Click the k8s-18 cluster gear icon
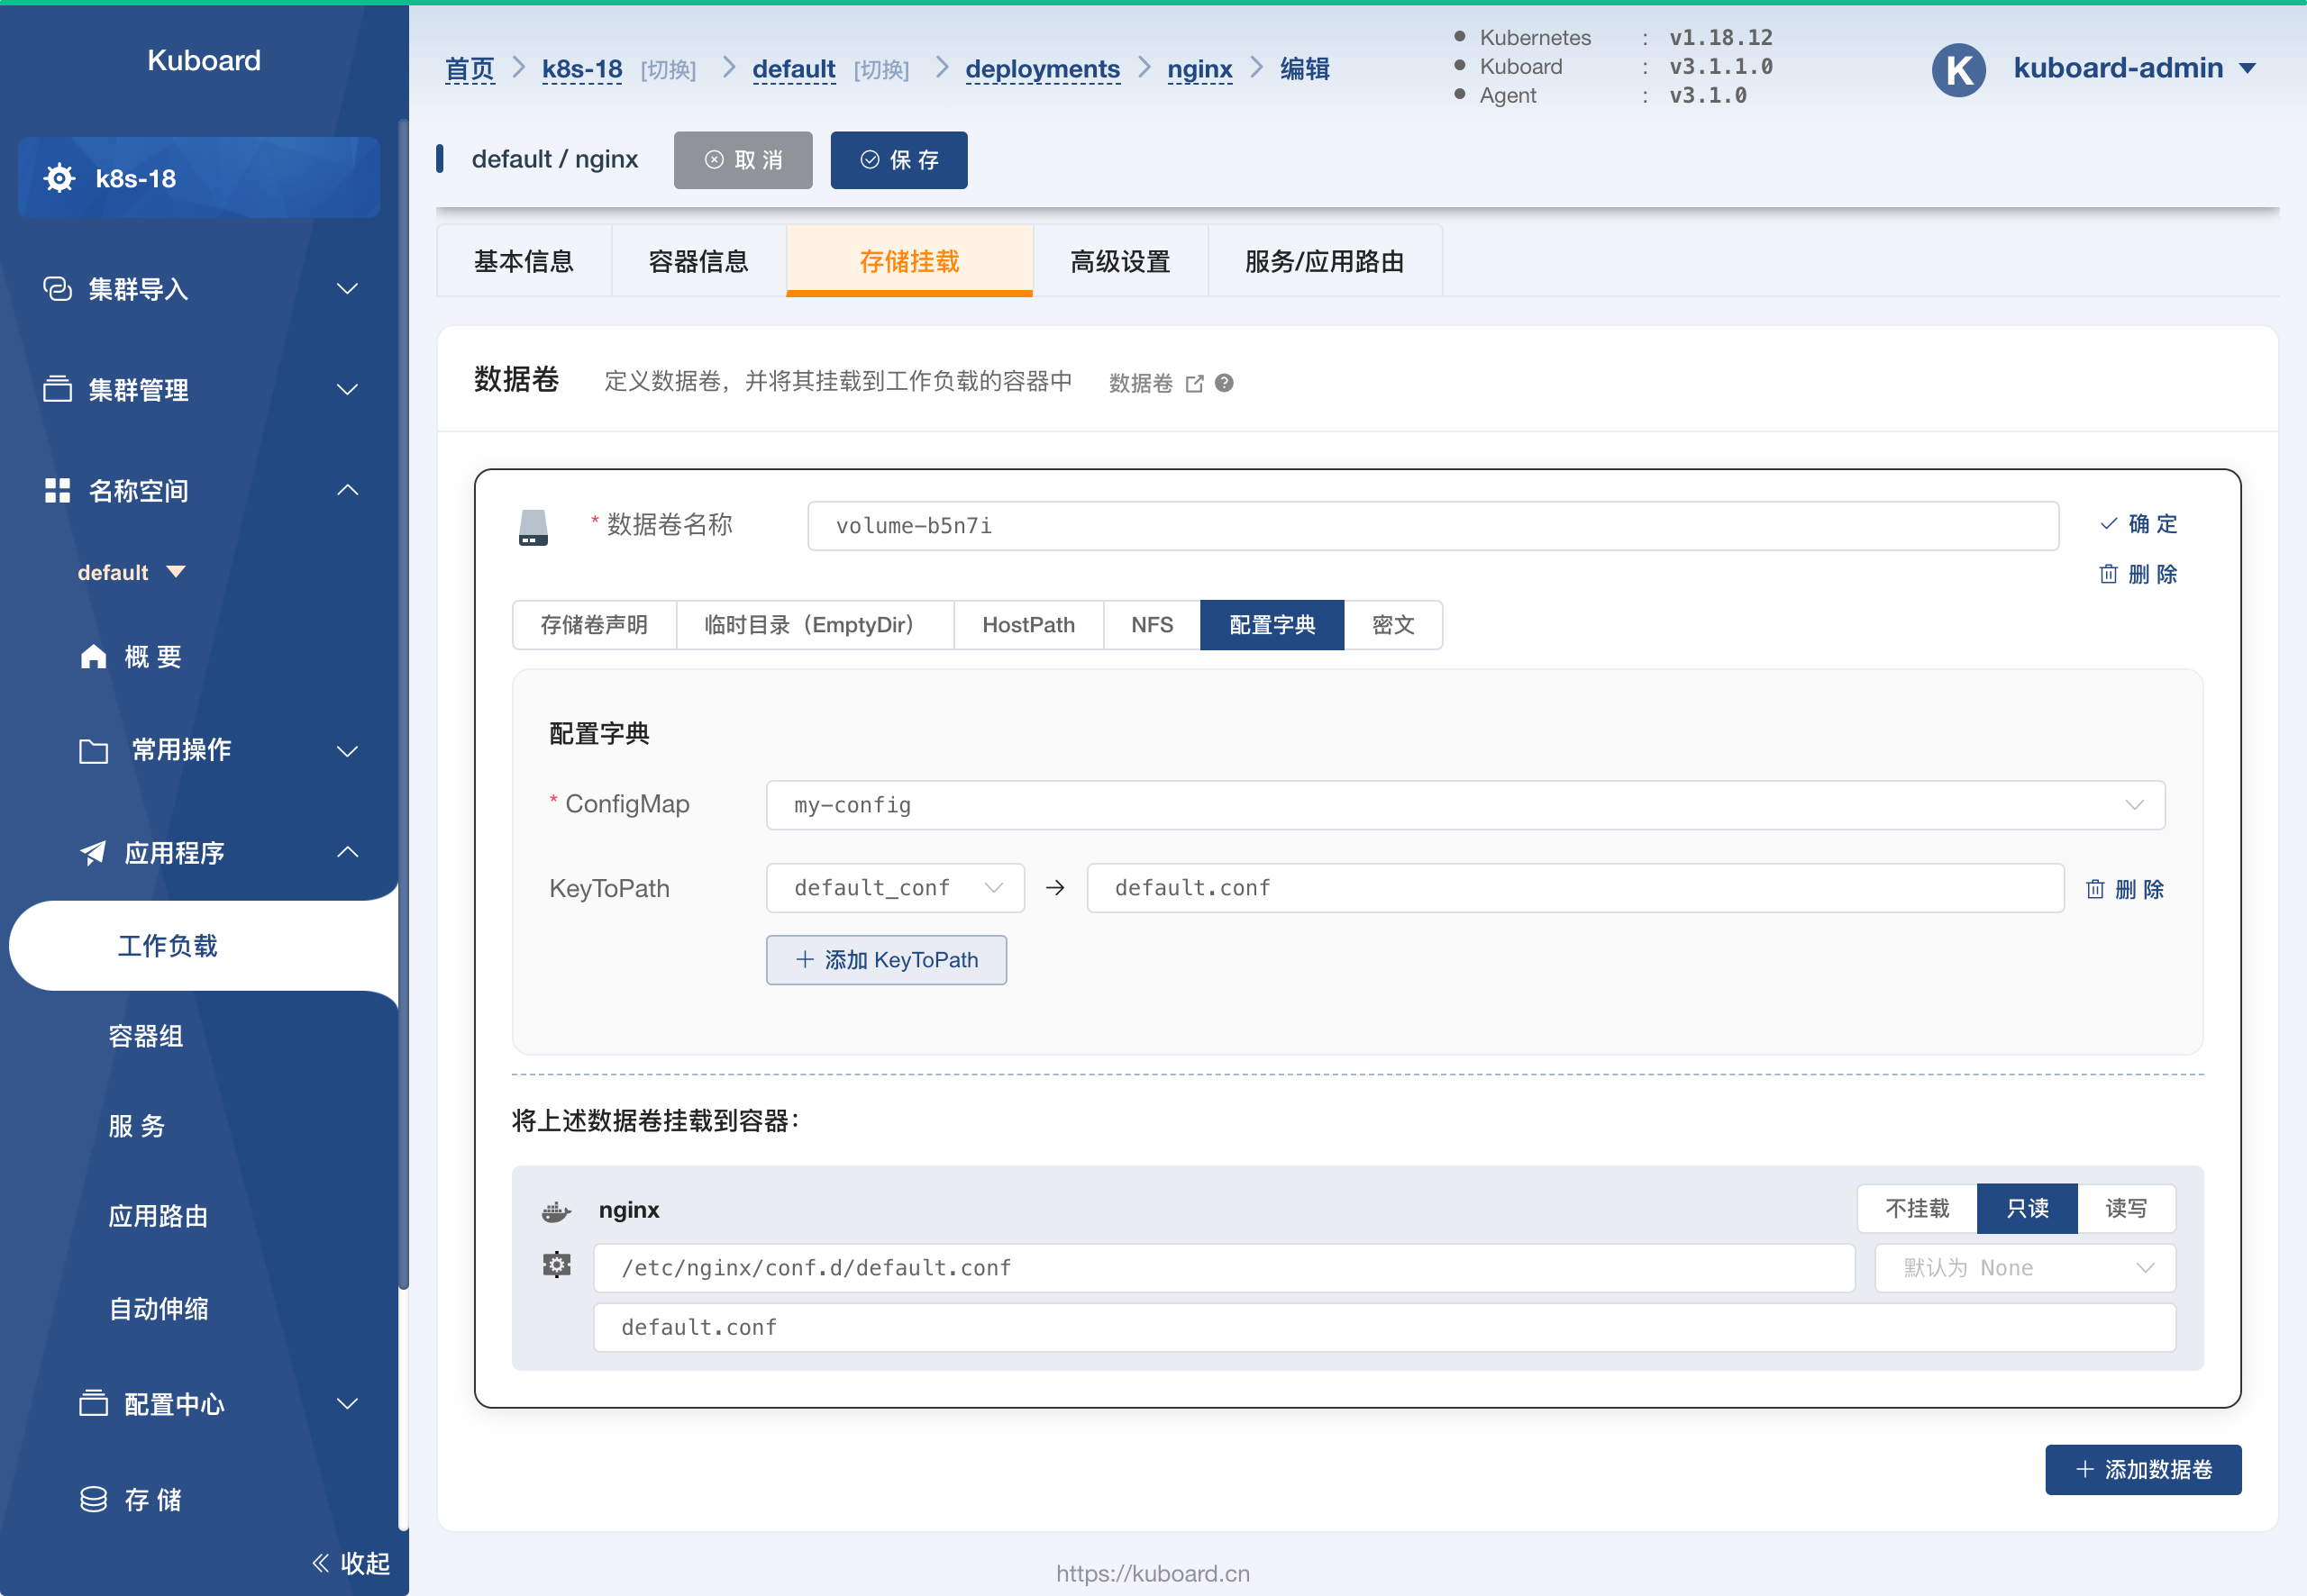The height and width of the screenshot is (1596, 2307). [59, 178]
